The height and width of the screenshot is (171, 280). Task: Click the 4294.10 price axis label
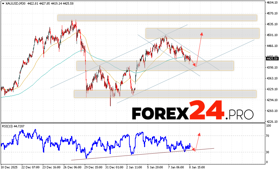pyautogui.click(x=272, y=100)
